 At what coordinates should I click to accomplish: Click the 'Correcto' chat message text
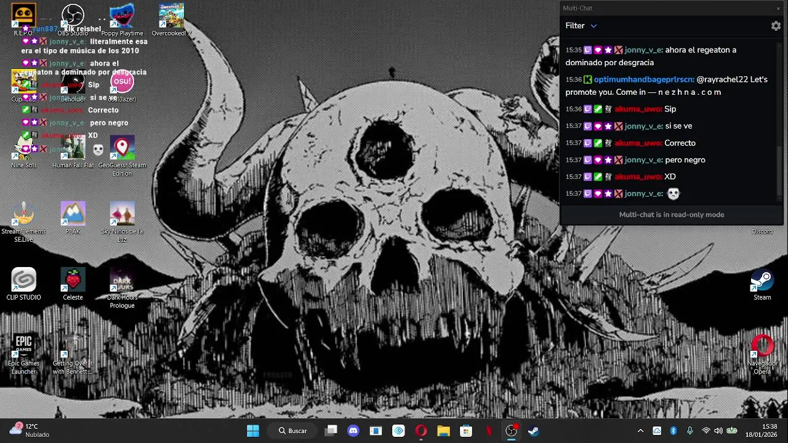680,143
